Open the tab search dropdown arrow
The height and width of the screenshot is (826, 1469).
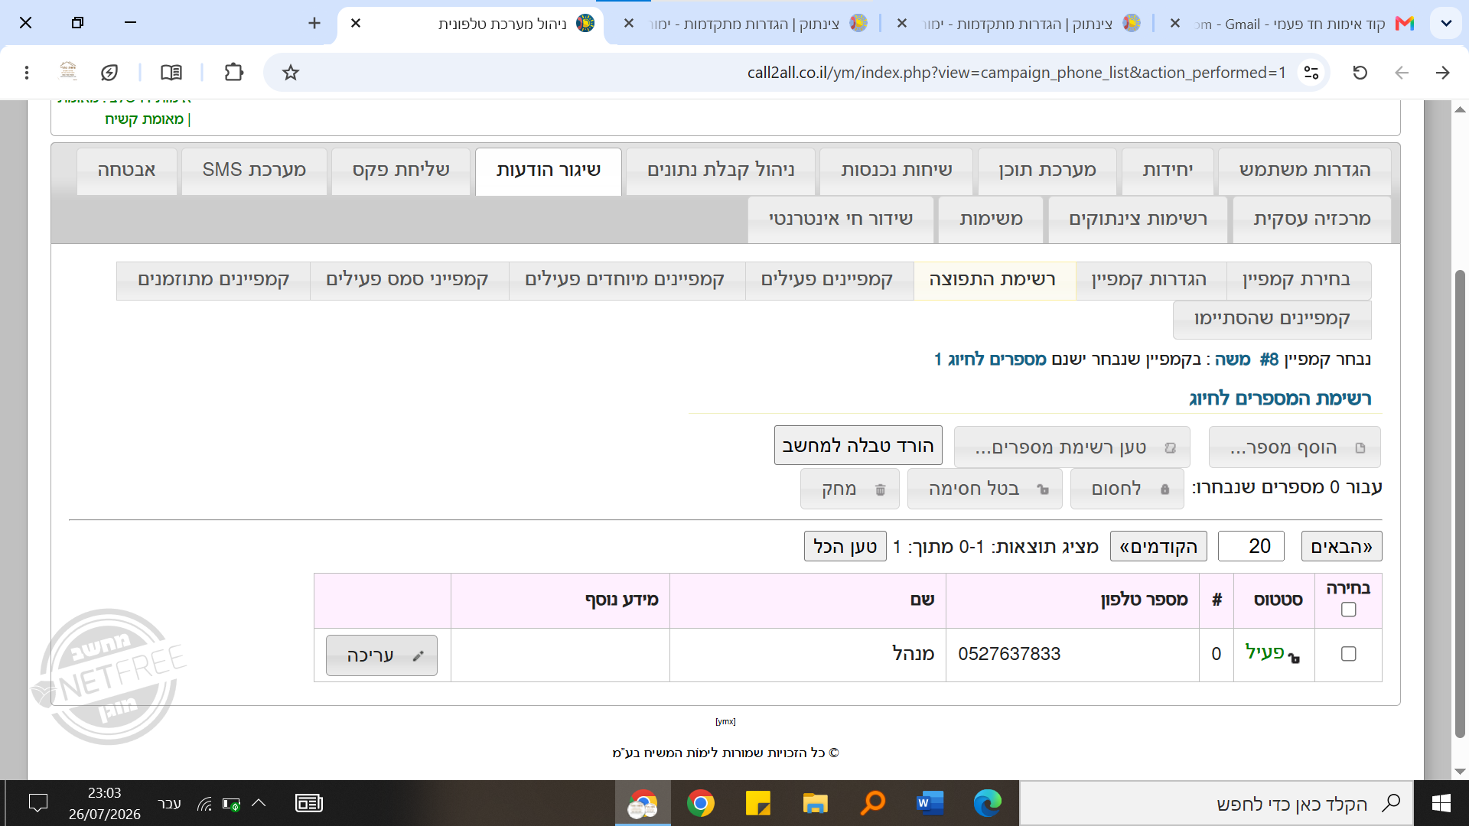click(1446, 23)
